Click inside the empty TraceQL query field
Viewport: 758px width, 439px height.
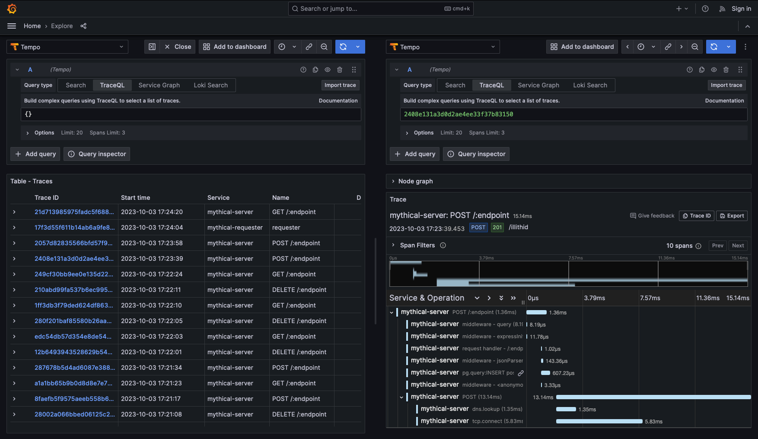click(190, 114)
